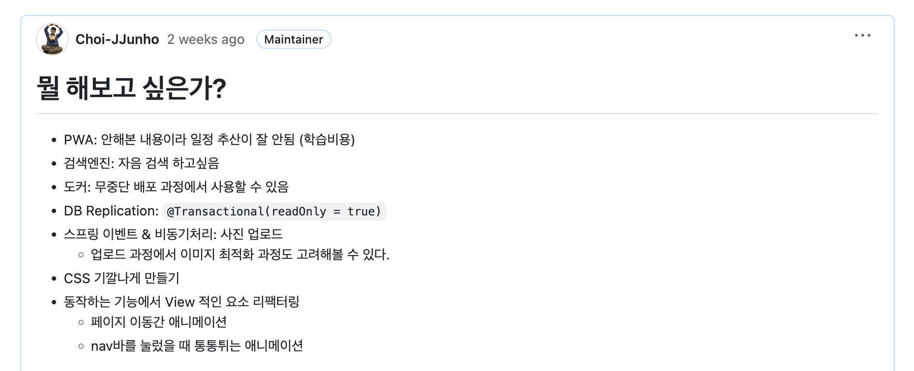Viewport: 914px width, 371px height.
Task: Click the "2 weeks ago" timestamp
Action: point(206,39)
